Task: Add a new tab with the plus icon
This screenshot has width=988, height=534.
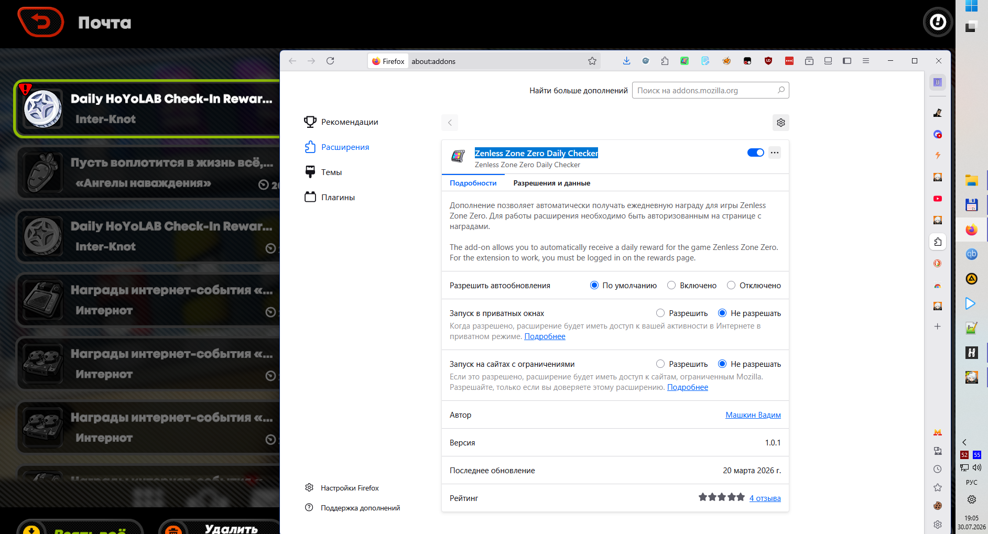Action: click(x=938, y=326)
